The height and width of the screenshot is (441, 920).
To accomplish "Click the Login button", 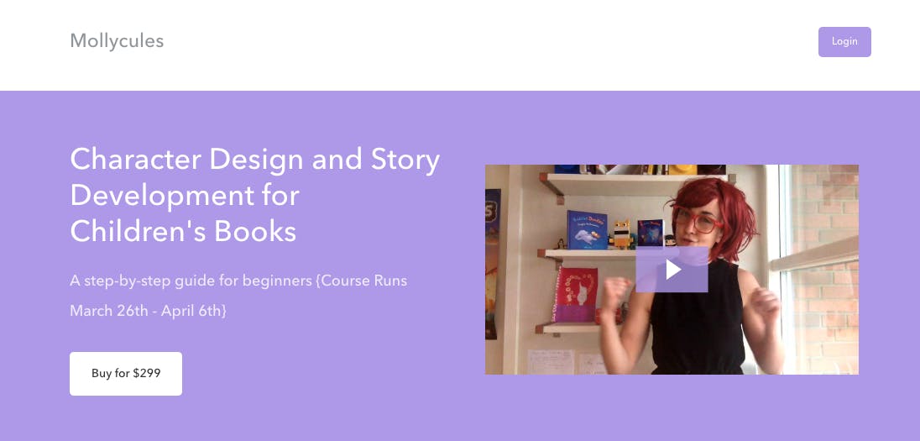I will (844, 42).
